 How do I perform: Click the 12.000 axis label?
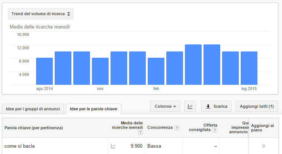23,48
